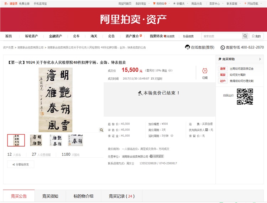Open 公告 nav item
Screen dimensions: 267x203
[x=111, y=36]
